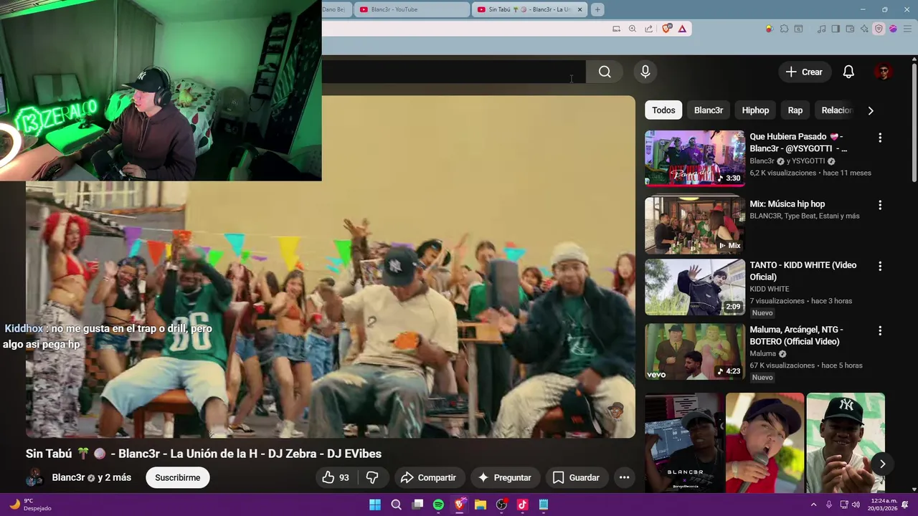Screen dimensions: 918x516
Task: Switch to the Blanc3r - YouTube tab
Action: pyautogui.click(x=412, y=9)
